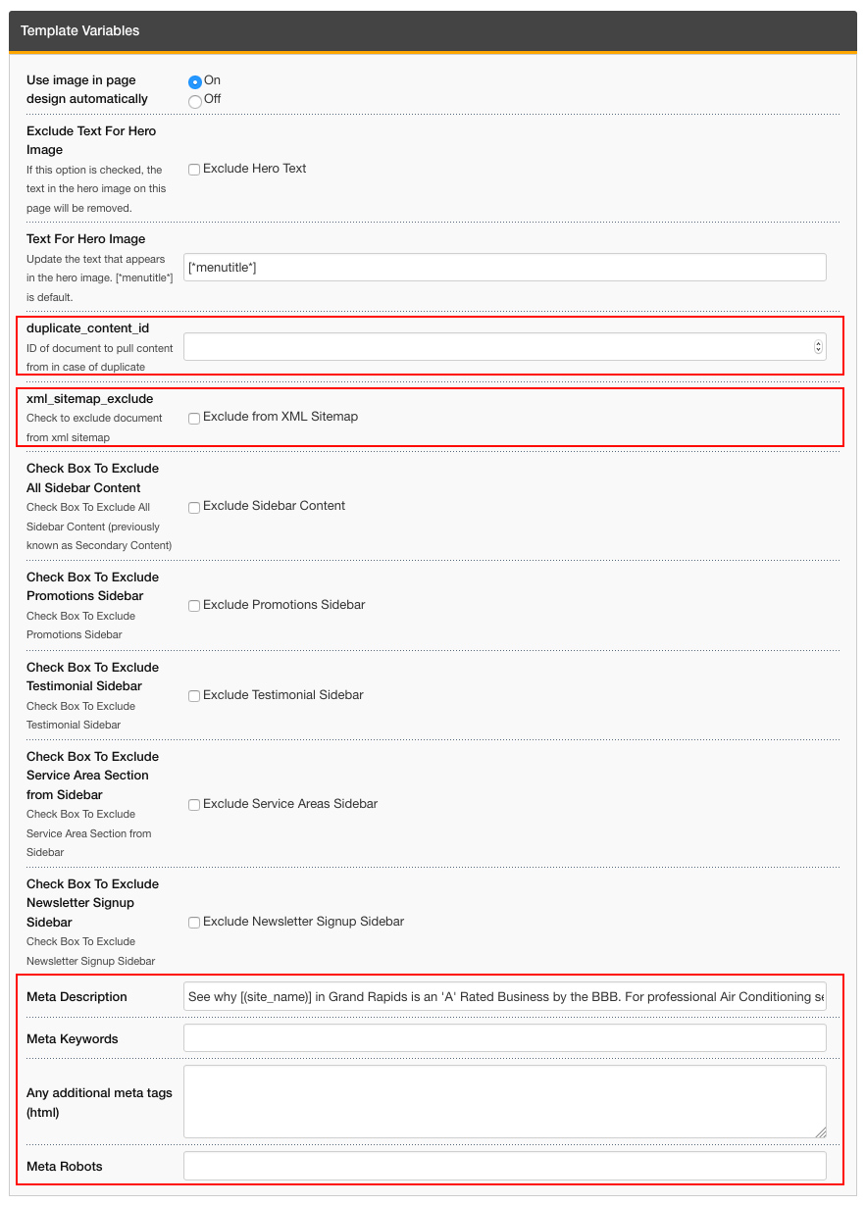Focus the Meta Keywords input
The height and width of the screenshot is (1205, 866).
[x=504, y=1038]
